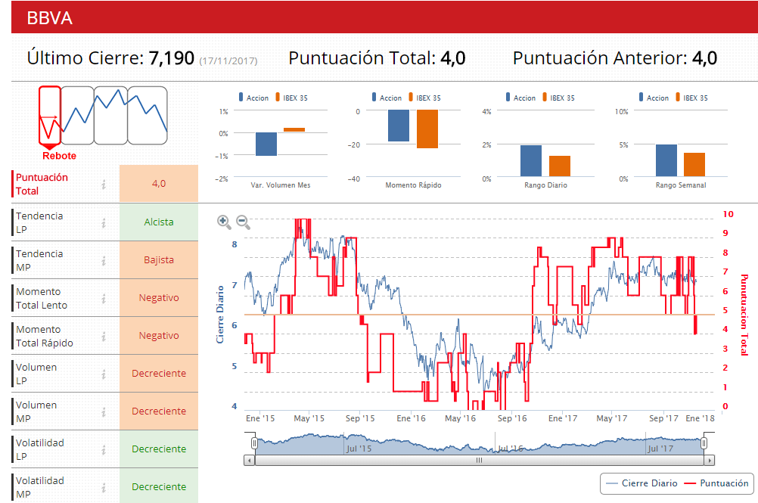This screenshot has height=503, width=758.
Task: Open info icon for Volumen LP
Action: coord(104,374)
